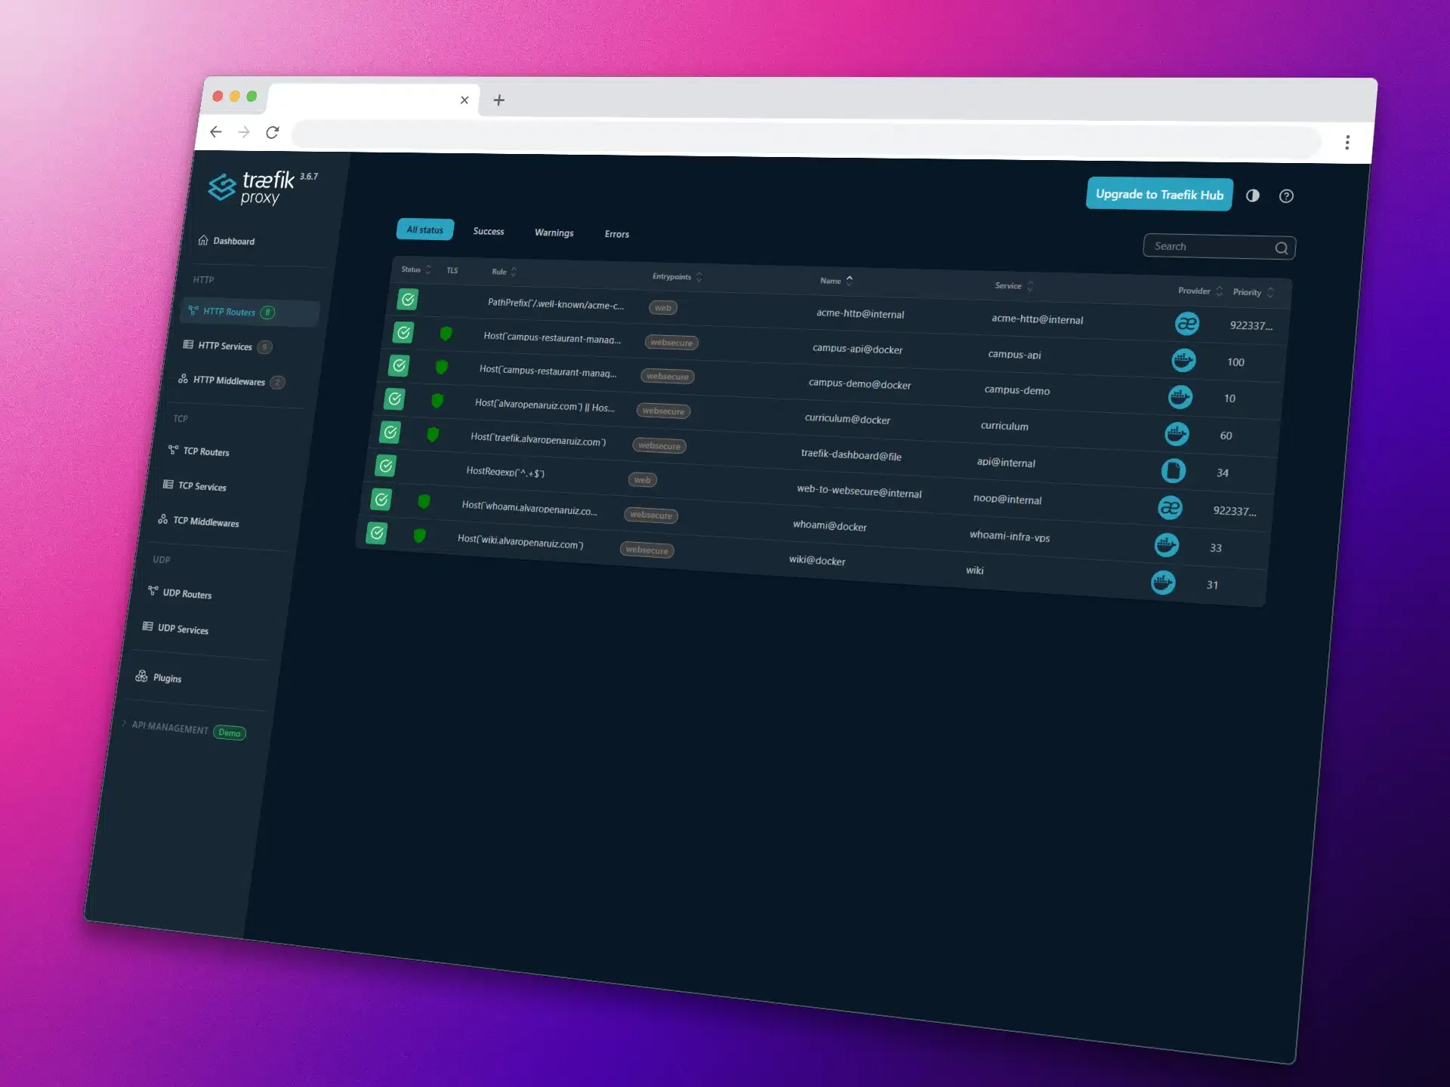Screen dimensions: 1450x1087
Task: Toggle dark mode with the contrast icon
Action: click(x=1252, y=196)
